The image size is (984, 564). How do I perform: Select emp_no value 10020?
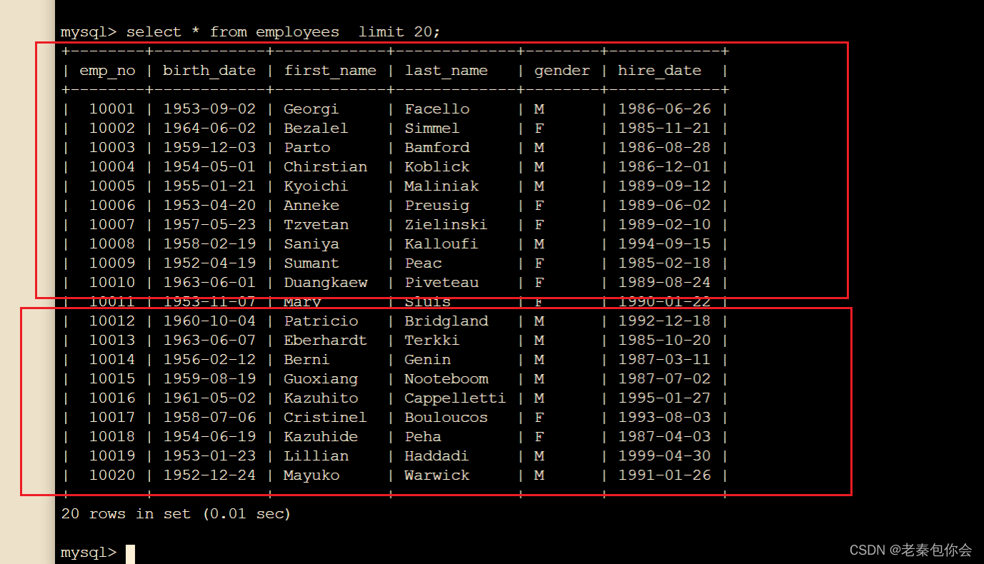click(111, 475)
